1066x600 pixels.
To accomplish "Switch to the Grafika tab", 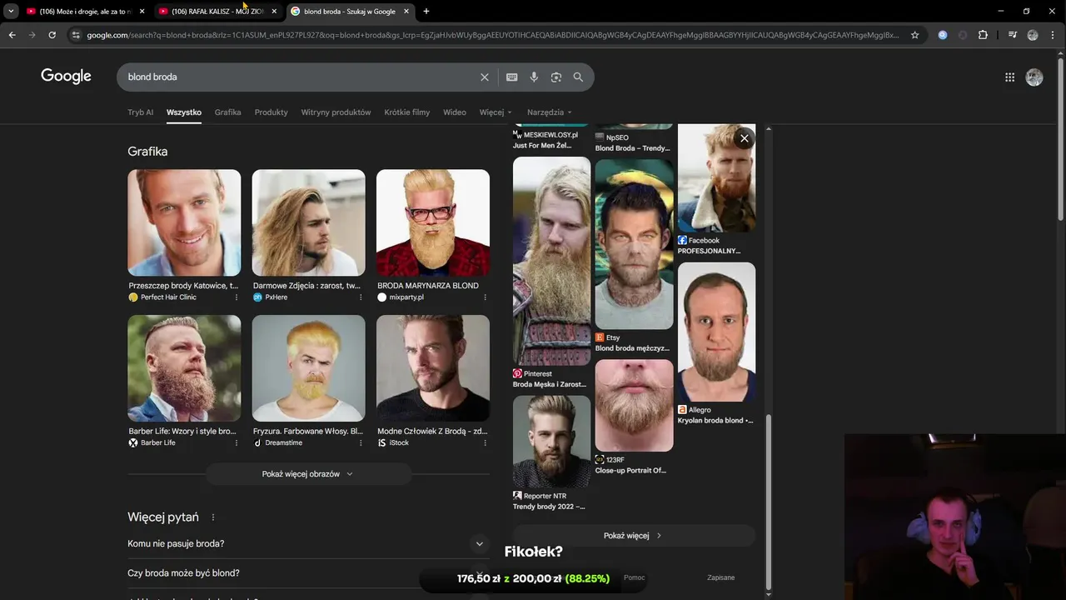I will pyautogui.click(x=227, y=112).
